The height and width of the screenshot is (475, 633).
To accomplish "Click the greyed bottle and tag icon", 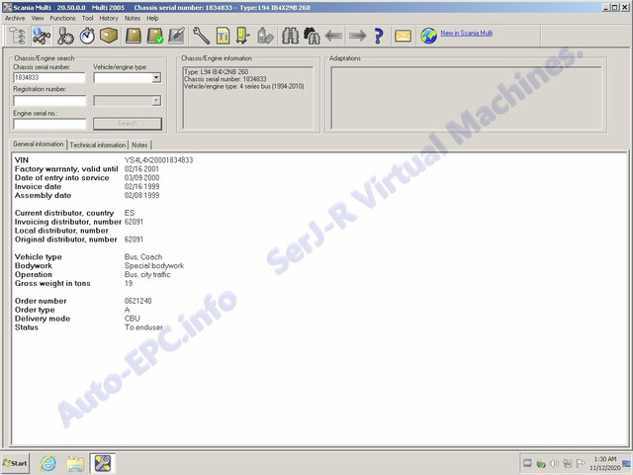I will click(x=265, y=36).
